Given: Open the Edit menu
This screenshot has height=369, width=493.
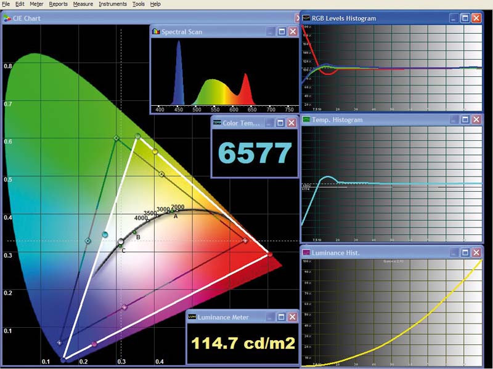Looking at the screenshot, I should click(20, 4).
